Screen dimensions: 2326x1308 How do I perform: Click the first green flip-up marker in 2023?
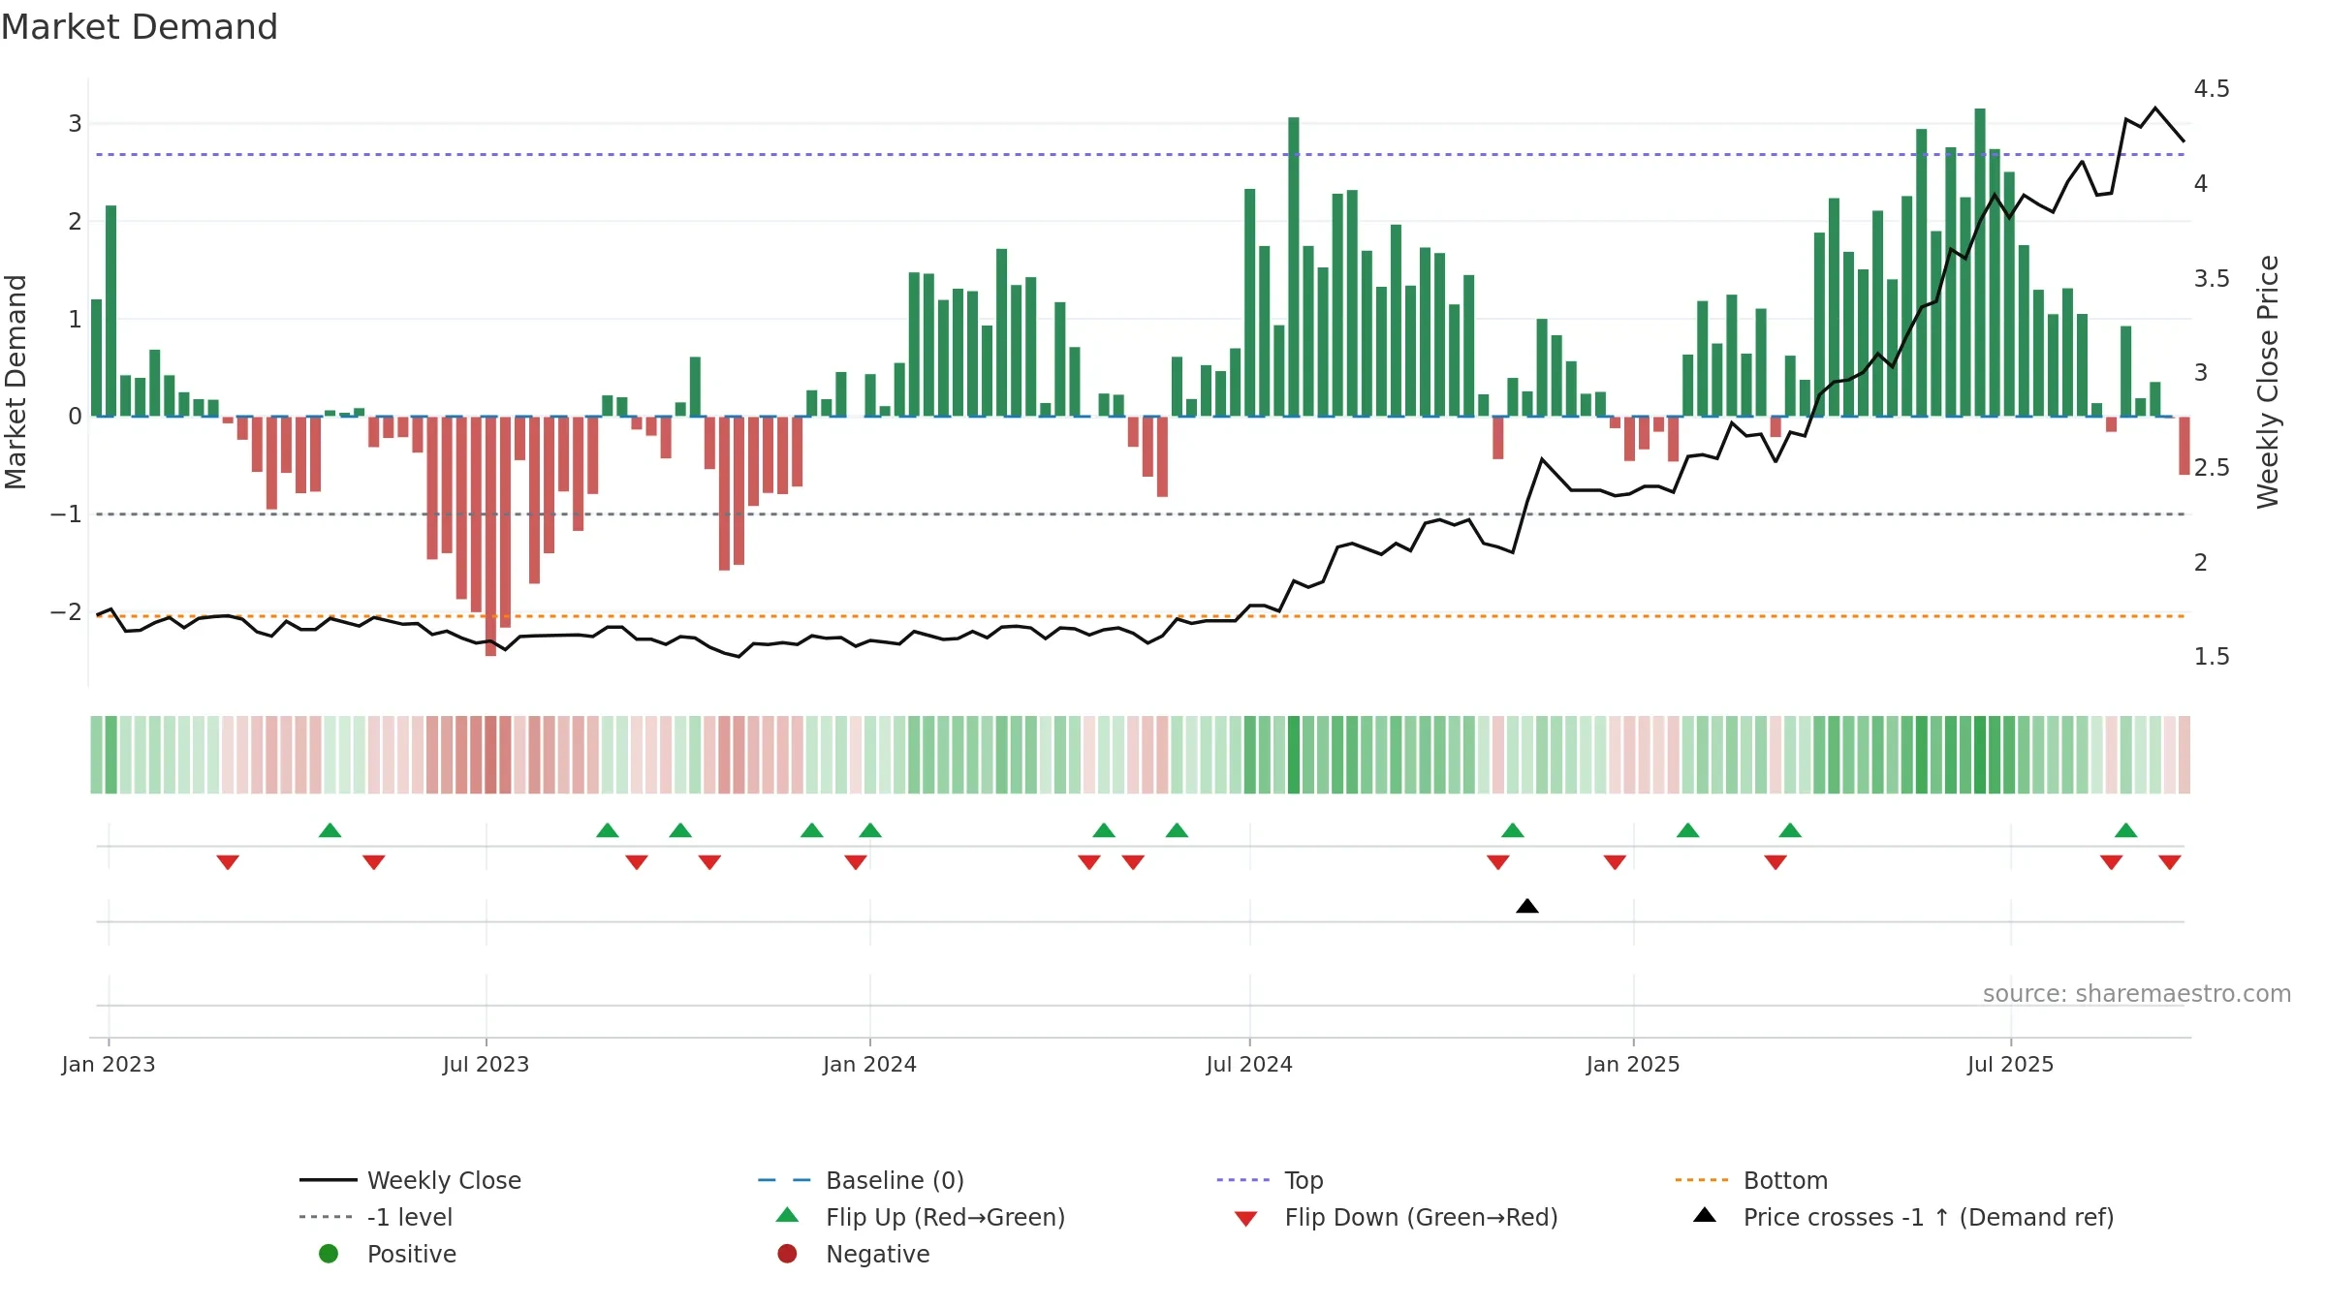click(330, 830)
